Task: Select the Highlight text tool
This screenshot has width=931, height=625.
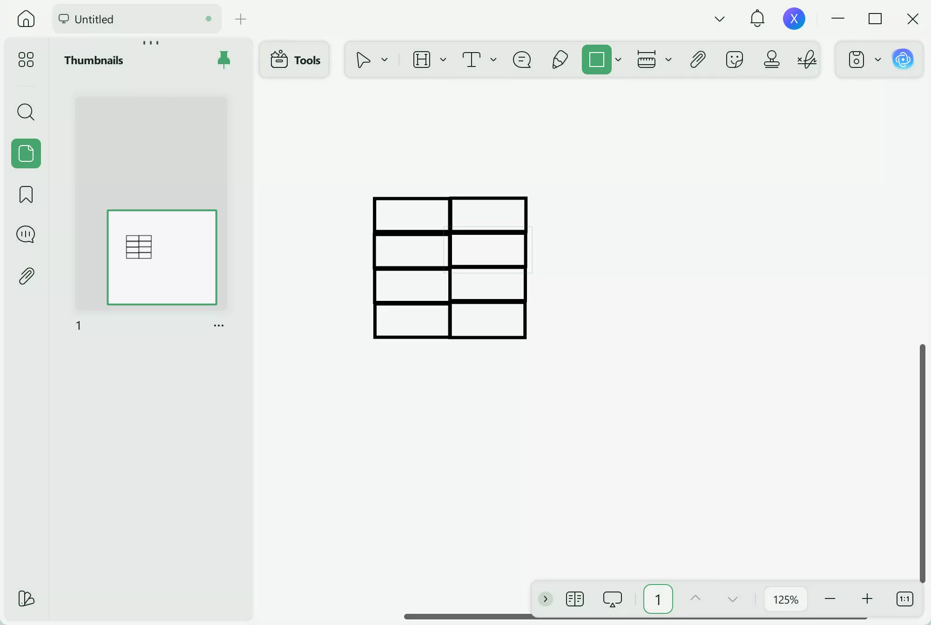Action: (x=422, y=60)
